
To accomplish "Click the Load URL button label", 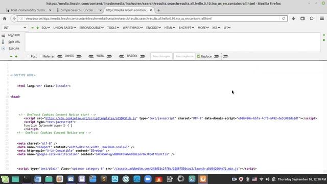I will tap(14, 35).
